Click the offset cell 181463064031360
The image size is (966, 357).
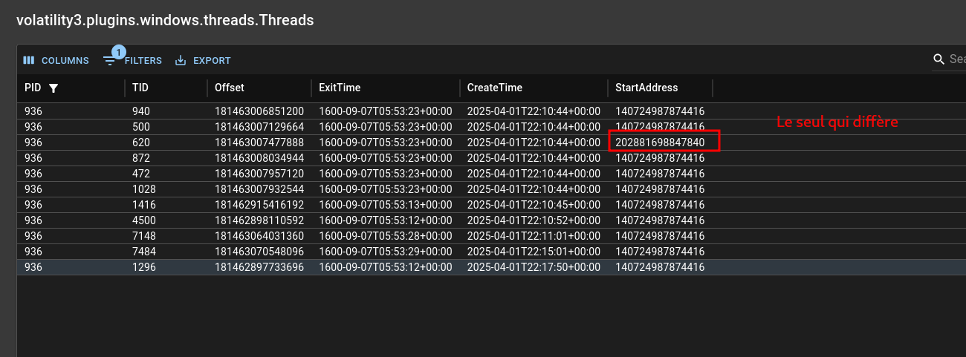pyautogui.click(x=259, y=236)
